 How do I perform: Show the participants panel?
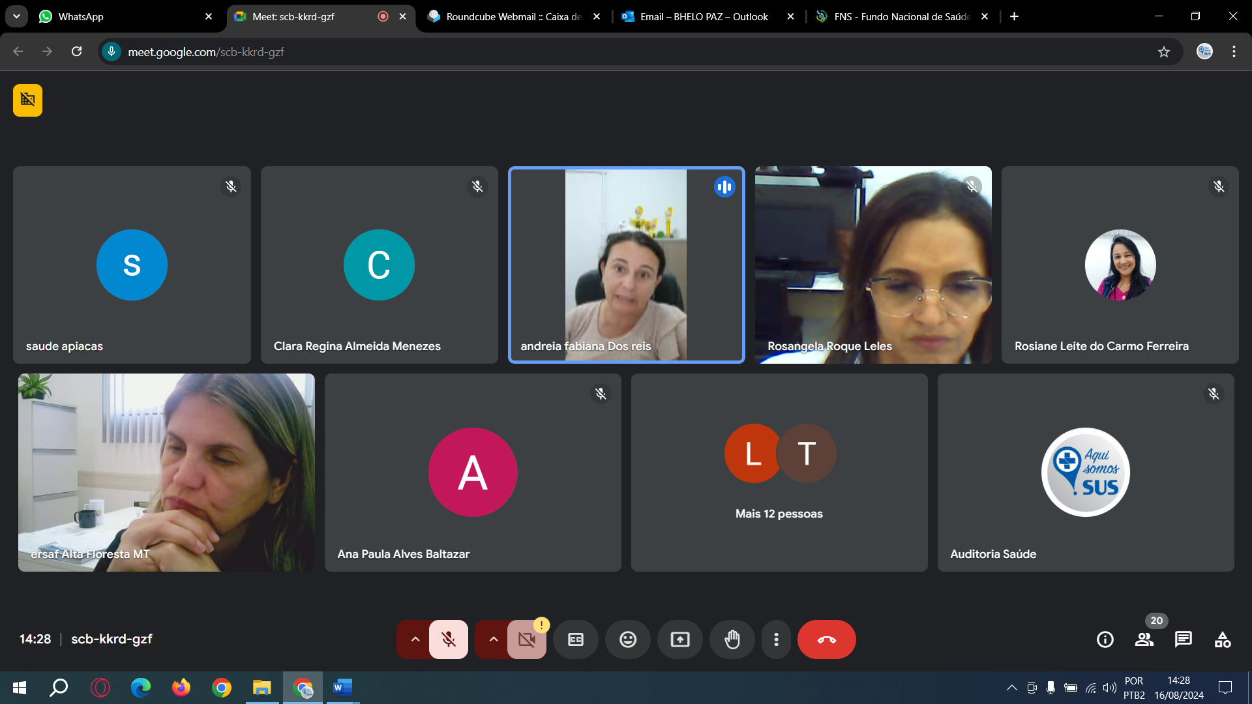pos(1144,639)
